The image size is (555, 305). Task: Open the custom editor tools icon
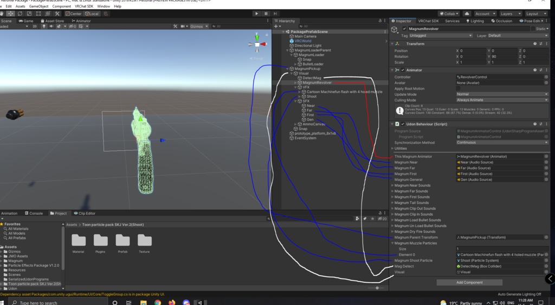coord(57,14)
